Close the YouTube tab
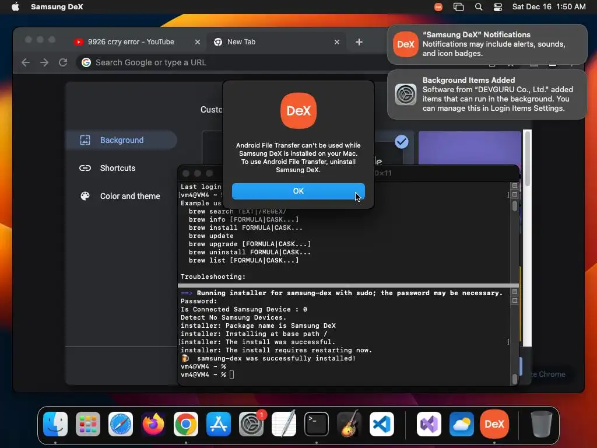This screenshot has height=448, width=597. [x=197, y=42]
